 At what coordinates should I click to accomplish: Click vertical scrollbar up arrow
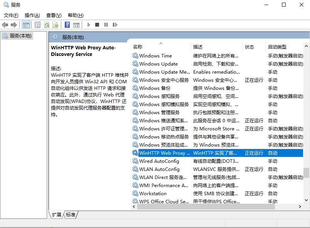click(x=306, y=46)
